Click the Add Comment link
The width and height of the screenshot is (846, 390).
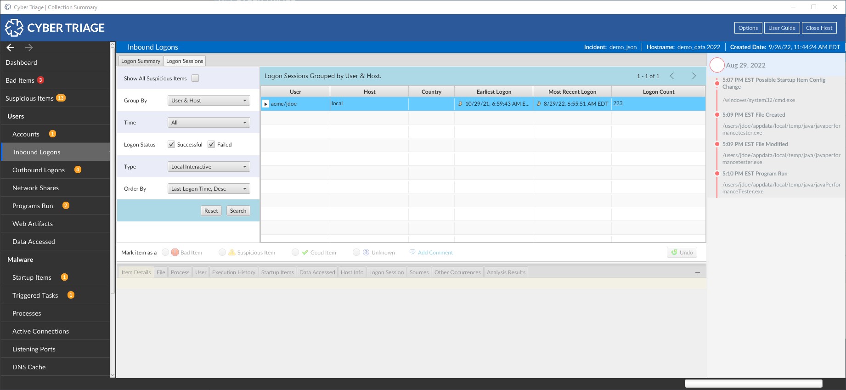click(x=435, y=253)
